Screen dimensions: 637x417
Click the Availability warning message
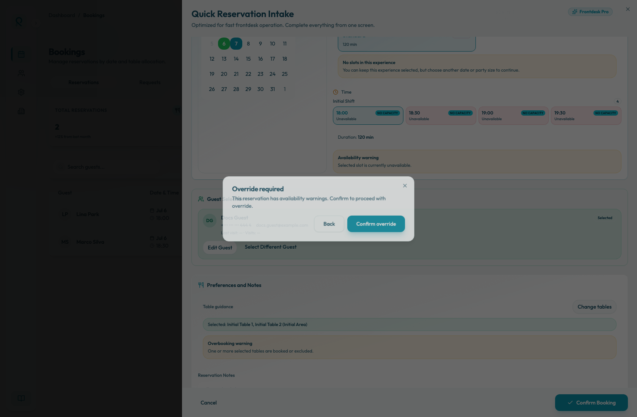(477, 161)
